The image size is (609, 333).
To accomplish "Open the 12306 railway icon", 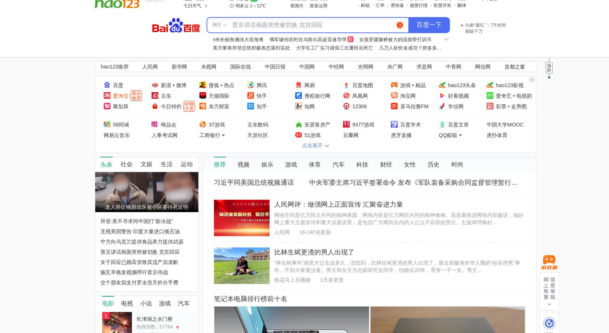I will [x=346, y=106].
